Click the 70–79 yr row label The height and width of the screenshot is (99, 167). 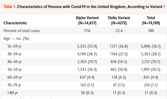pyautogui.click(x=14, y=85)
